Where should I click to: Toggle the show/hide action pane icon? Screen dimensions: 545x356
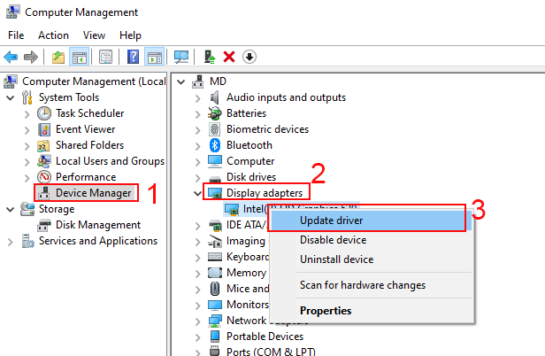tap(154, 57)
